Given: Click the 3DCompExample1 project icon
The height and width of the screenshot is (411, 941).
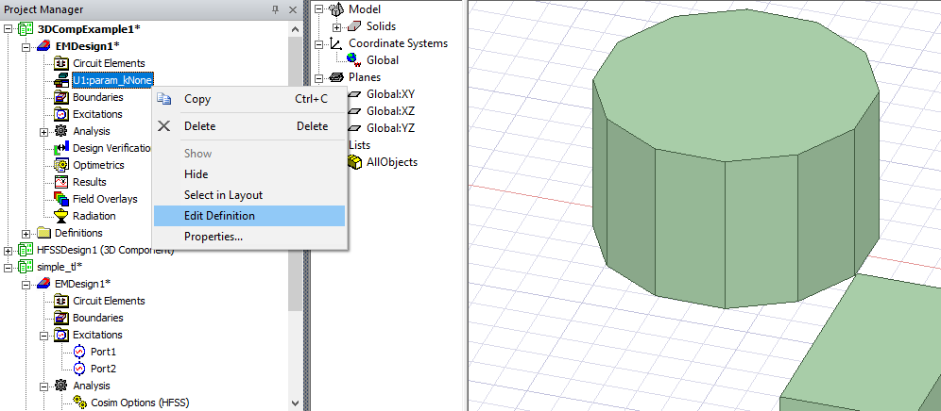Looking at the screenshot, I should [26, 29].
